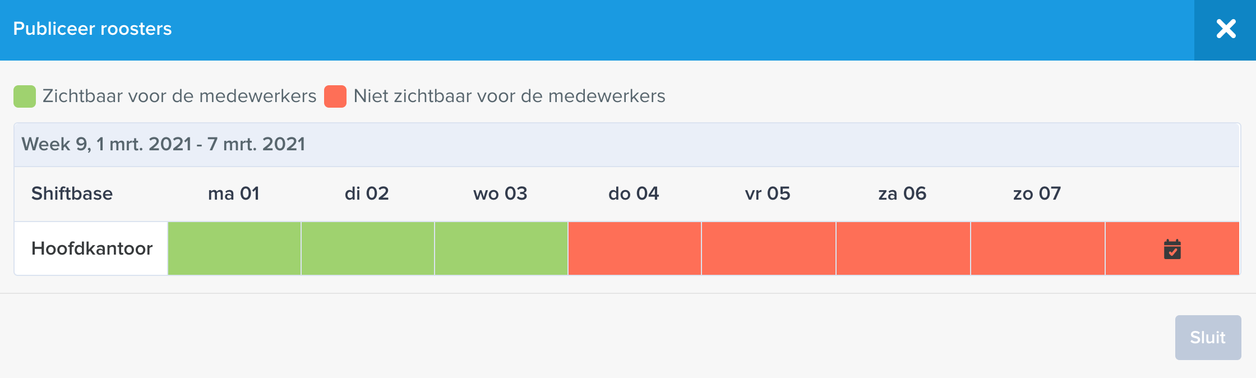The height and width of the screenshot is (378, 1256).
Task: Toggle visibility for Tuesday 02 cell
Action: point(368,248)
